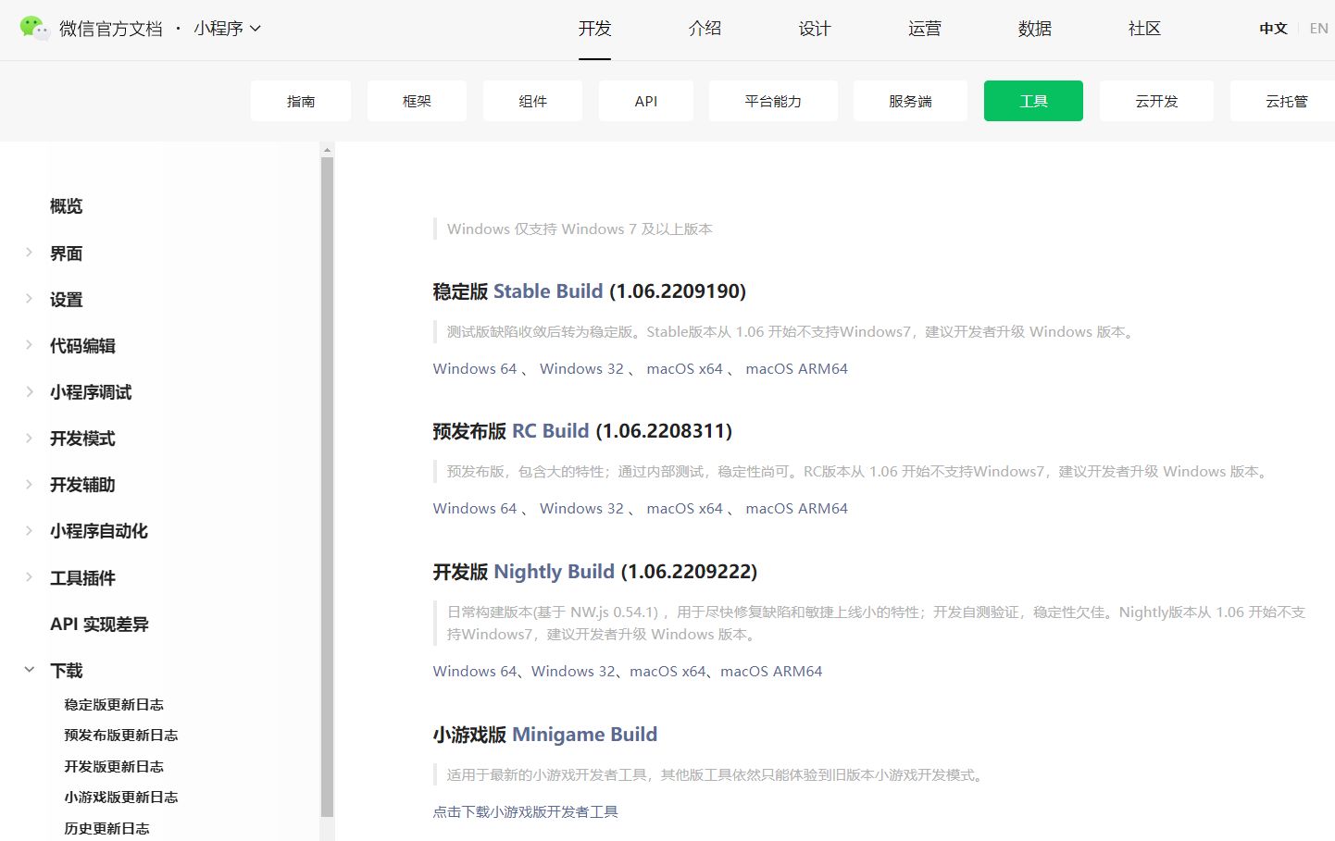
Task: Expand the 代码编辑 sidebar section
Action: (29, 345)
